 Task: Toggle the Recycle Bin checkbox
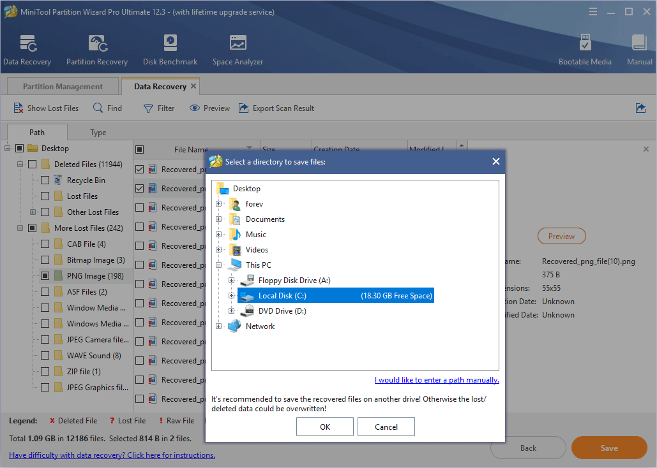click(x=45, y=180)
